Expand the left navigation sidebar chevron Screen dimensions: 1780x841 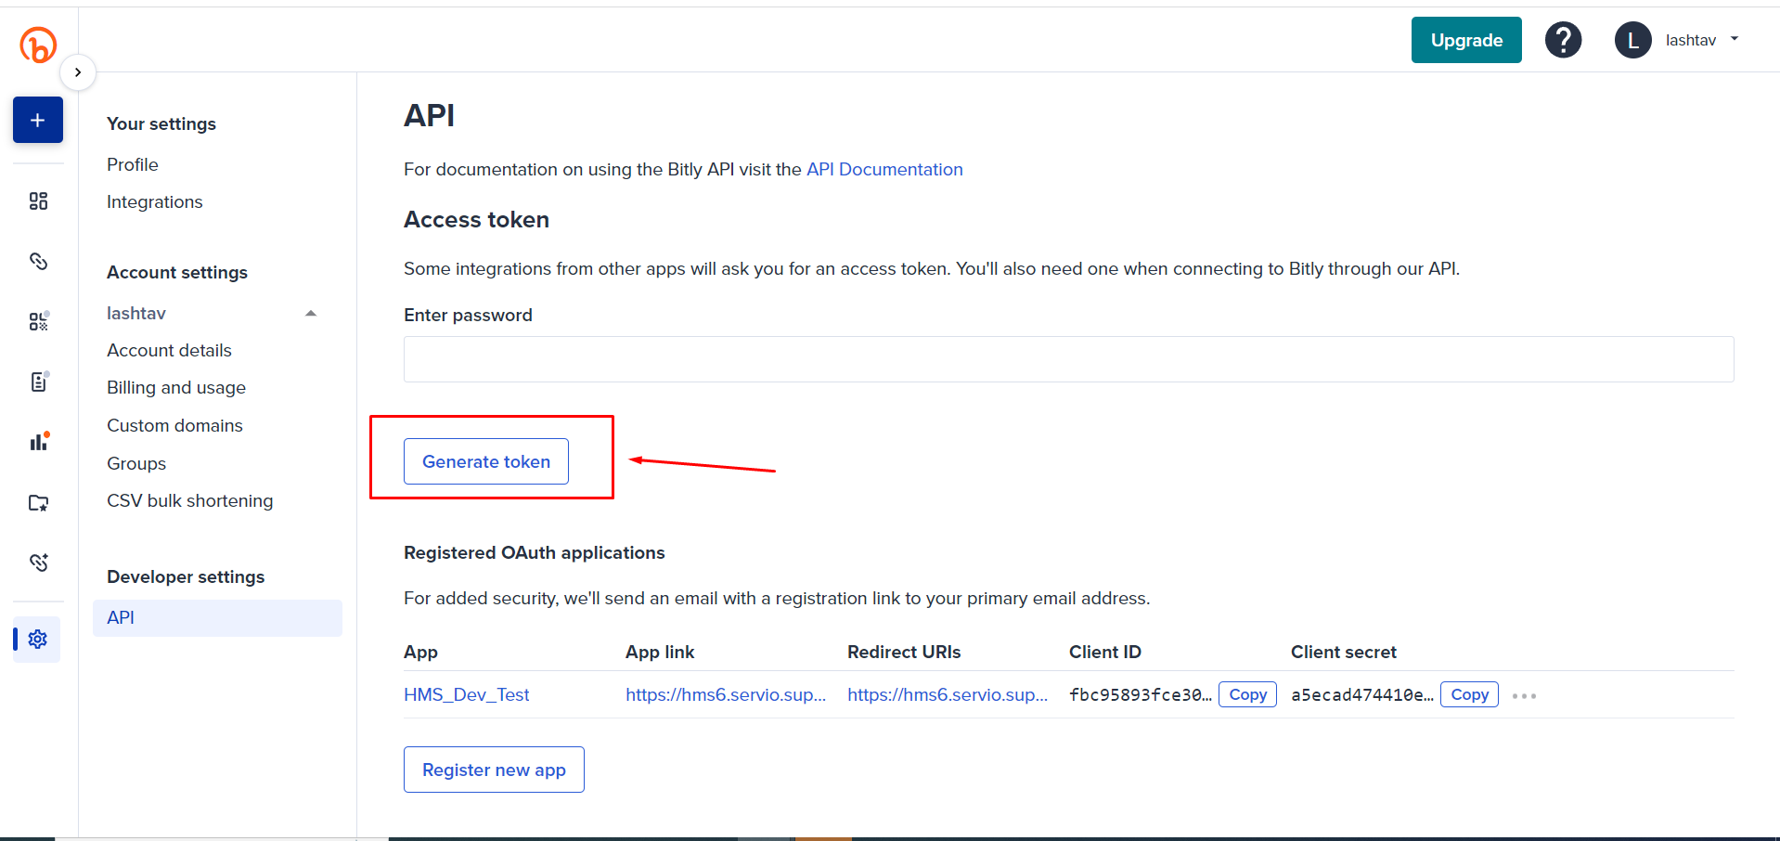(x=78, y=72)
